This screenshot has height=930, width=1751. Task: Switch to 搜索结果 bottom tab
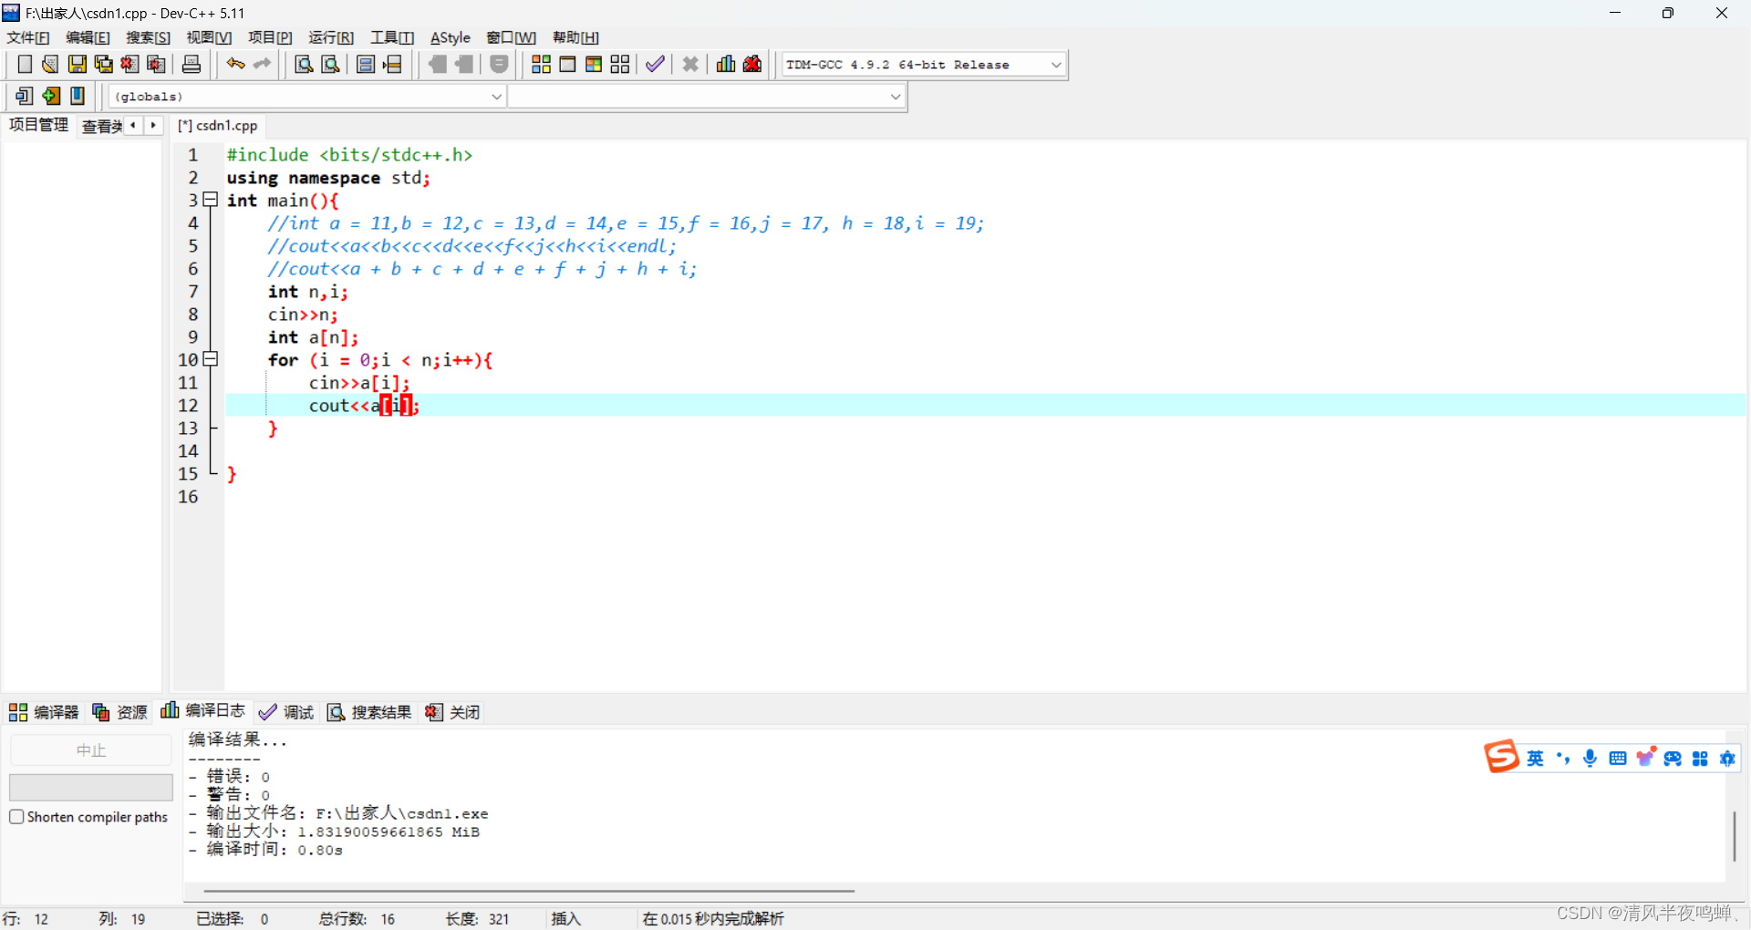pos(369,712)
